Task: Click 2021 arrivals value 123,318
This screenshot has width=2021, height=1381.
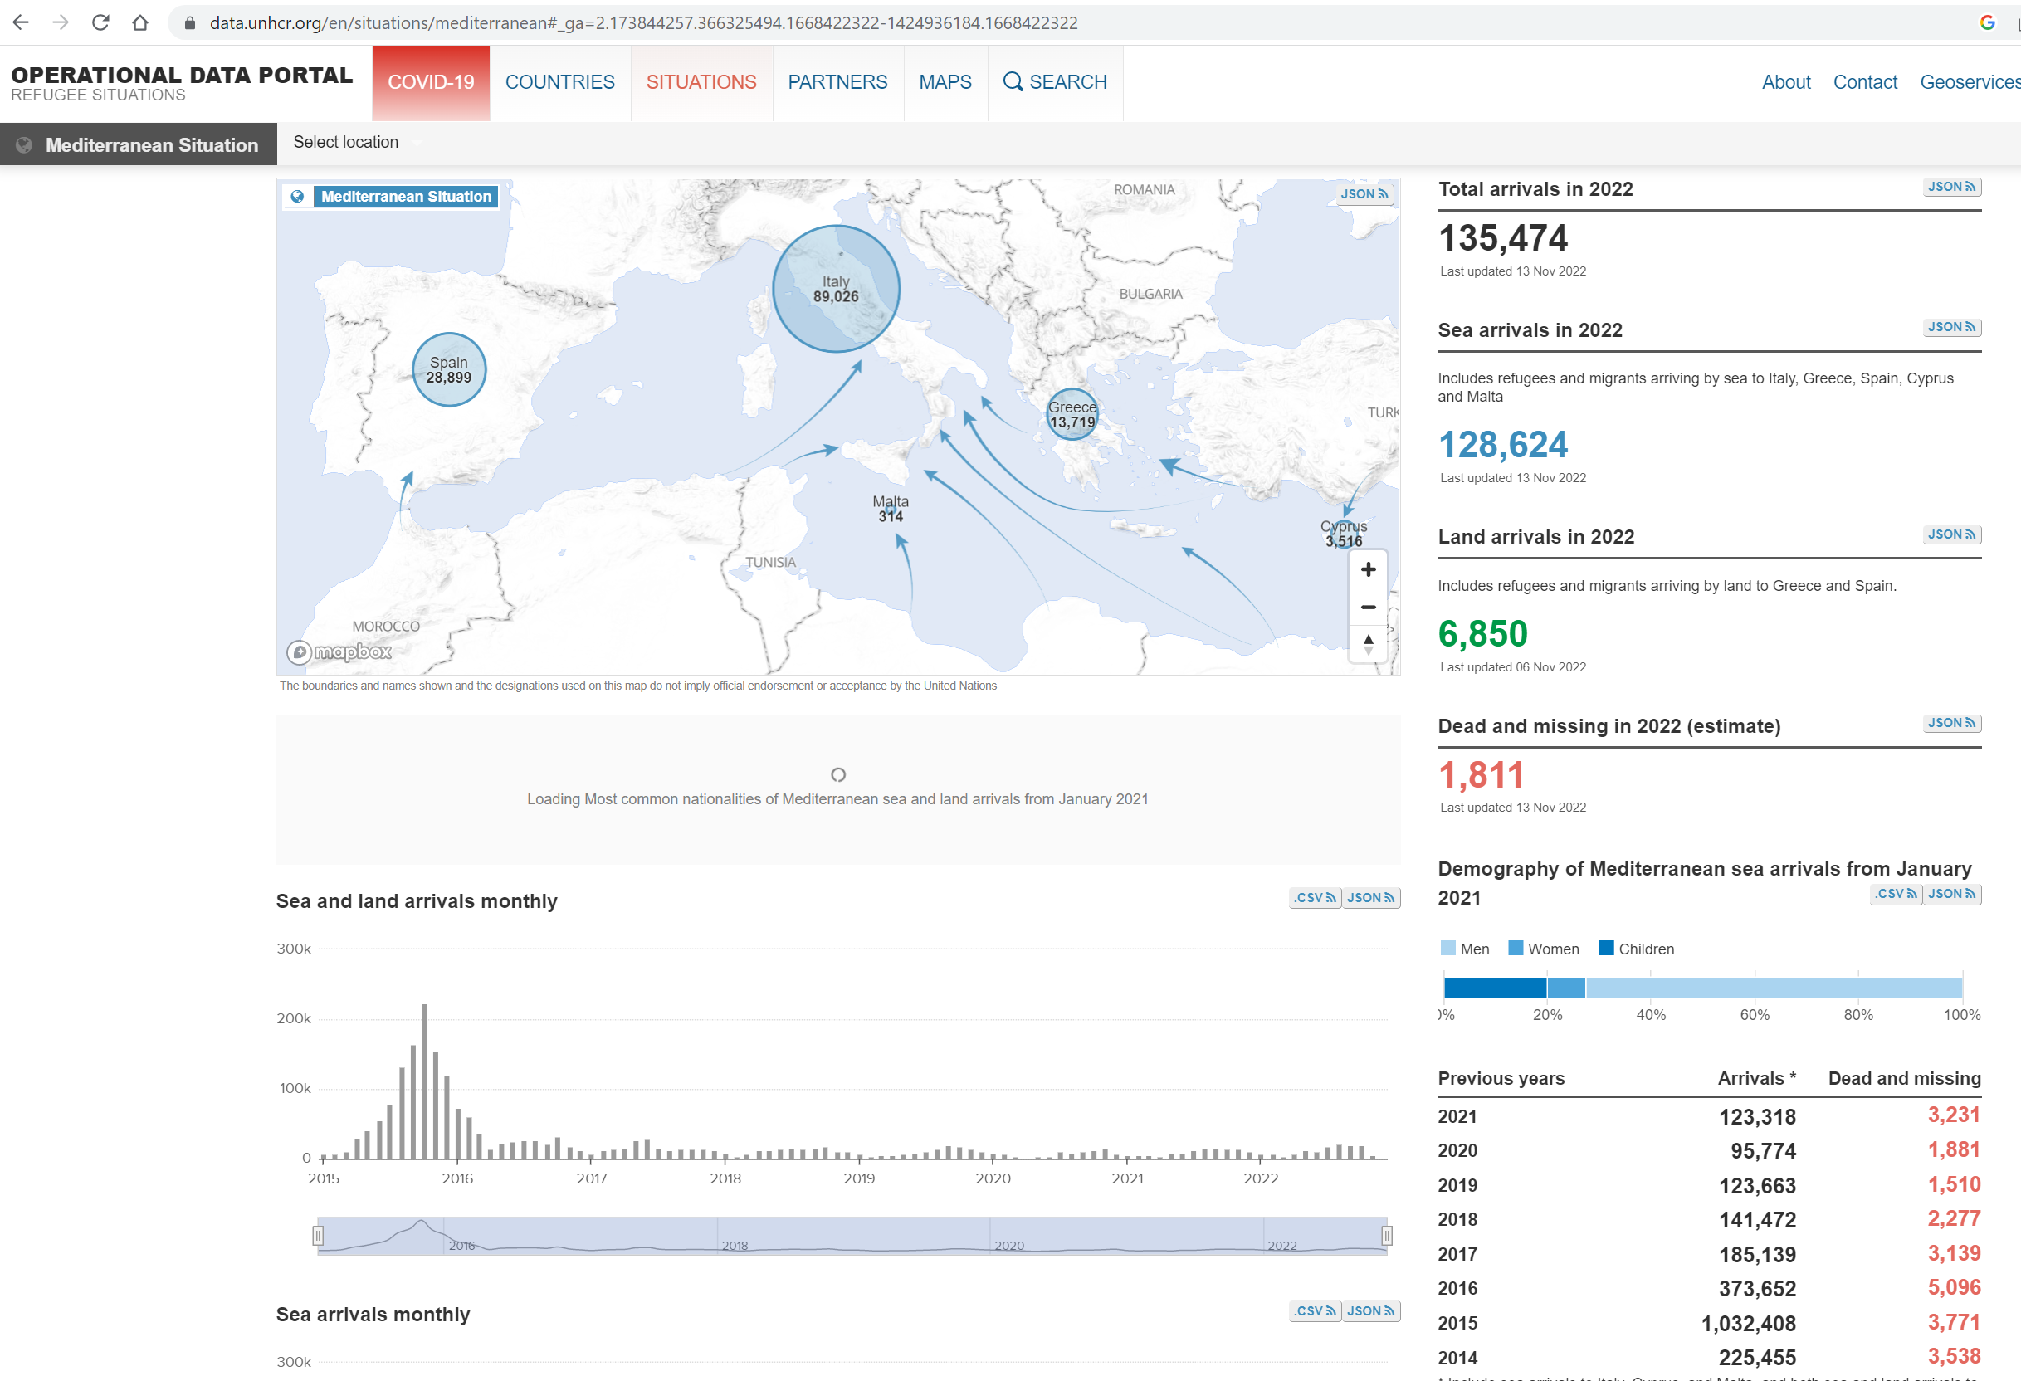Action: [1758, 1117]
